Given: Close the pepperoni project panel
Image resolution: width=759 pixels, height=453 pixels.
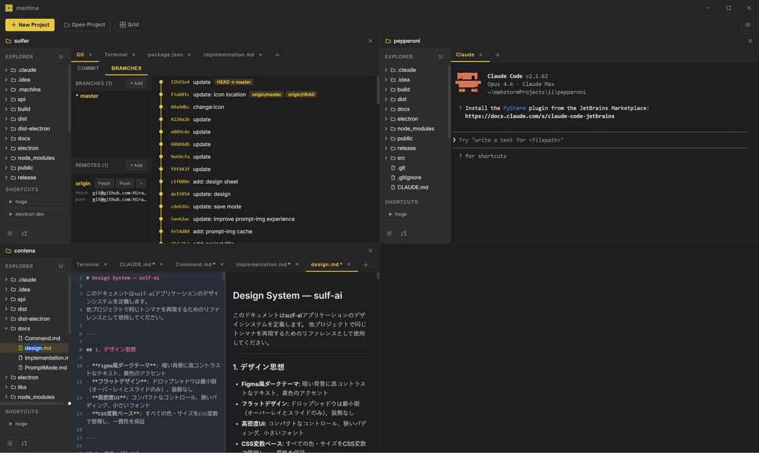Looking at the screenshot, I should coord(750,41).
